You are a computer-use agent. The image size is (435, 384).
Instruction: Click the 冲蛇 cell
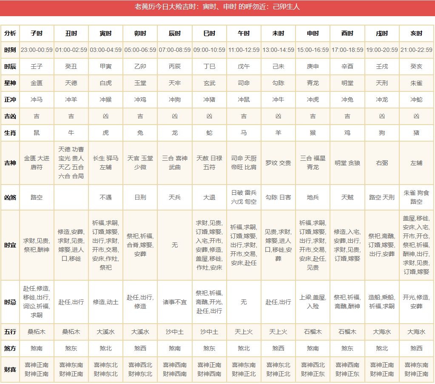(x=416, y=100)
